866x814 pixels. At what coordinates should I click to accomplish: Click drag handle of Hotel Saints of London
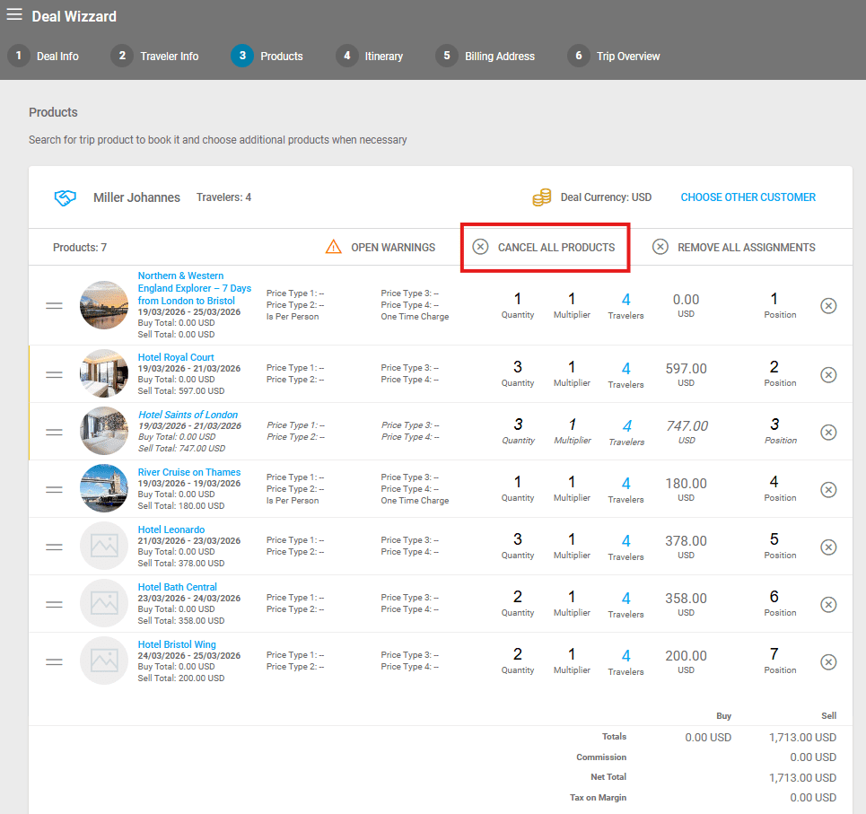[x=54, y=432]
